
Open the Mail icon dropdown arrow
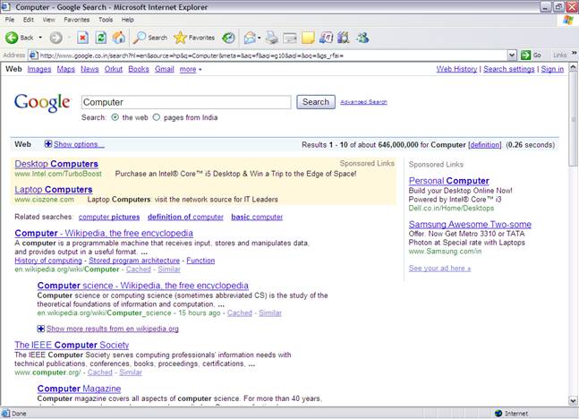click(x=260, y=38)
